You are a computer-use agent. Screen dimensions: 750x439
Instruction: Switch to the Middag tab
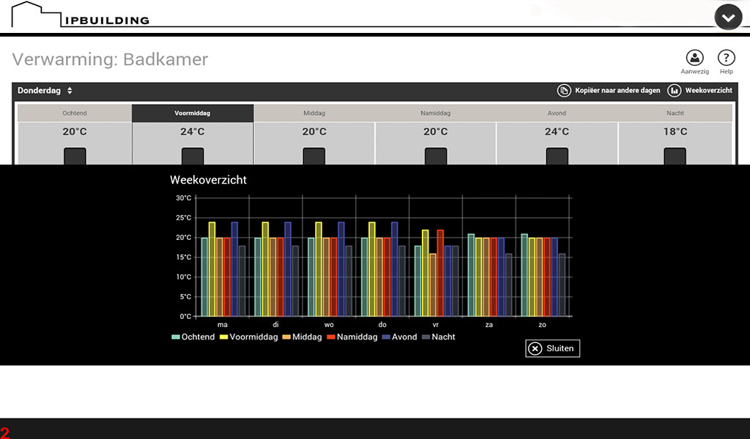click(314, 113)
